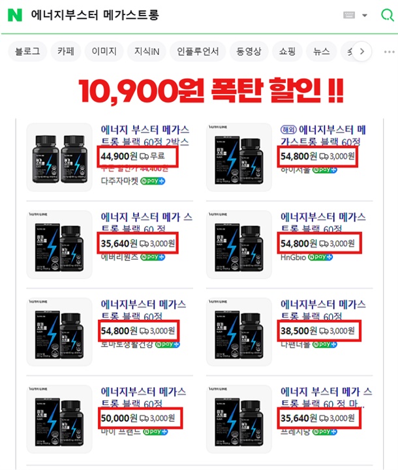This screenshot has width=398, height=470.
Task: Open the 지식iN tab
Action: [x=147, y=52]
